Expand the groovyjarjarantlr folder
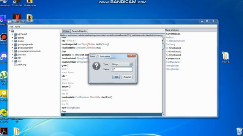Image resolution: width=243 pixels, height=136 pixels. tap(13, 45)
